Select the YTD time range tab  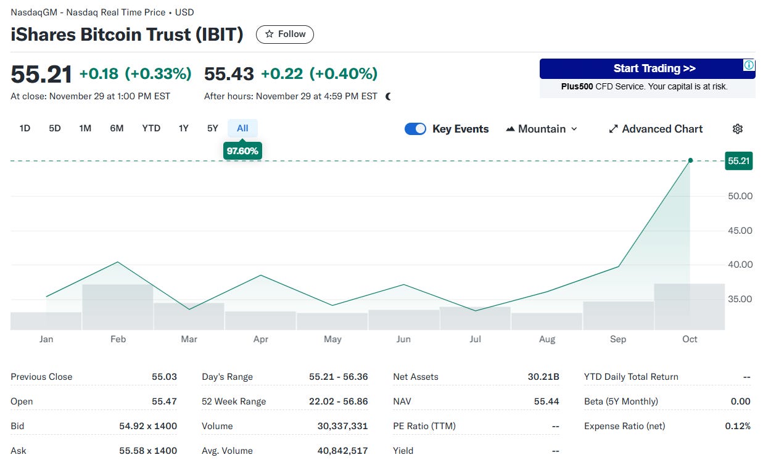(x=151, y=128)
